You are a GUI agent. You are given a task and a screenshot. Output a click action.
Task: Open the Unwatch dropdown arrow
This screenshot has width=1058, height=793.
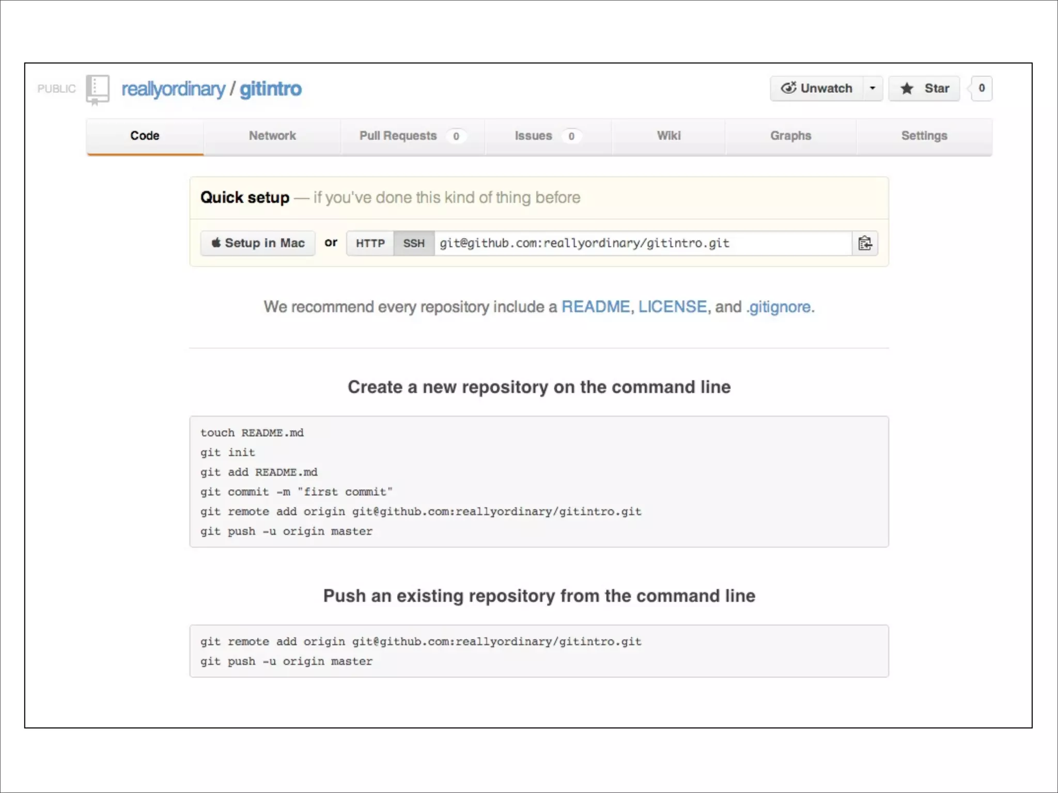(x=873, y=88)
